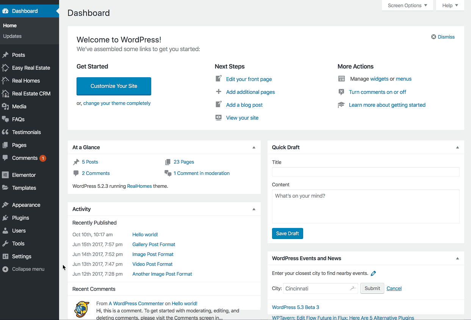
Task: Click the Tools wrench icon
Action: 5,244
